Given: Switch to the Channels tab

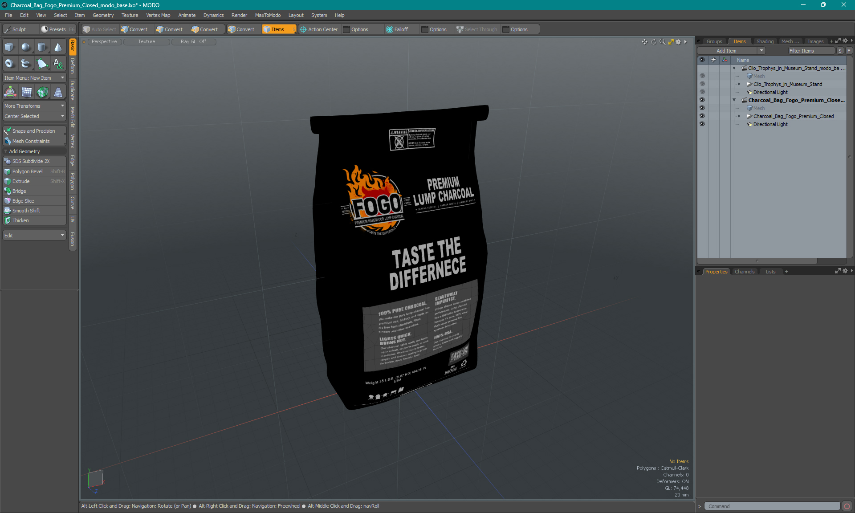Looking at the screenshot, I should pyautogui.click(x=745, y=272).
